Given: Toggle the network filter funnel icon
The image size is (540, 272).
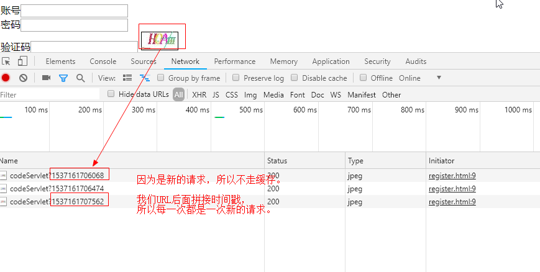Looking at the screenshot, I should coord(63,78).
